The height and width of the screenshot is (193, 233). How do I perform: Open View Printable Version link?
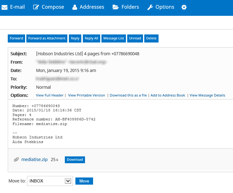87,95
